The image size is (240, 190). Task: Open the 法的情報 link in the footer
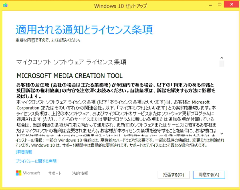[80, 173]
